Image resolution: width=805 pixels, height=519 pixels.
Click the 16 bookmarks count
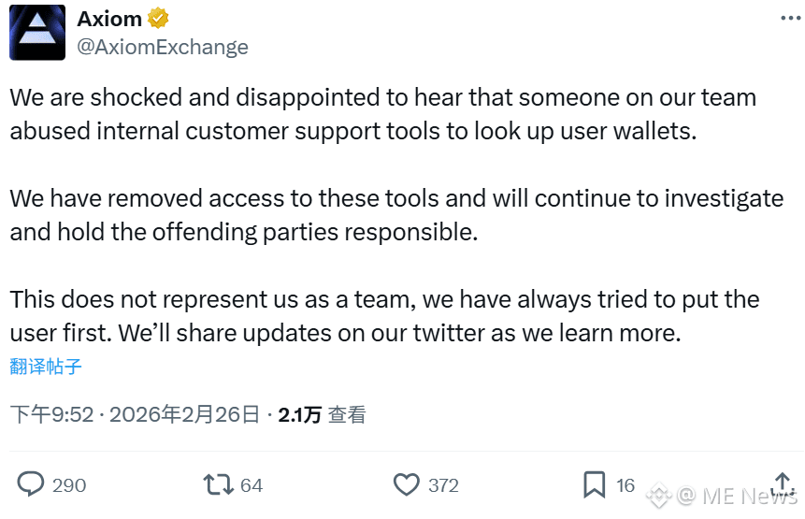point(625,484)
